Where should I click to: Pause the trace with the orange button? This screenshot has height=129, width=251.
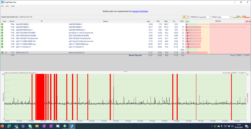pyautogui.click(x=184, y=17)
